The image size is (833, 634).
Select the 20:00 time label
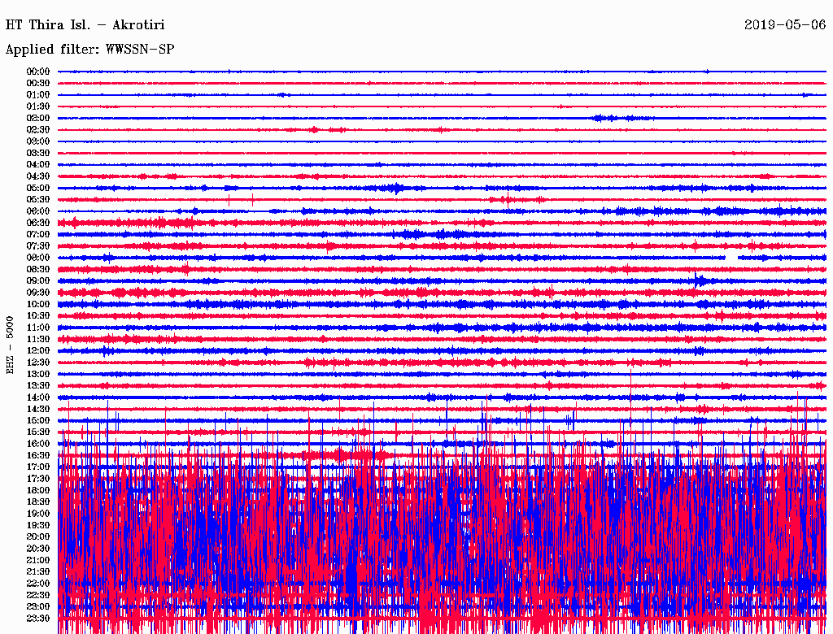(x=38, y=536)
